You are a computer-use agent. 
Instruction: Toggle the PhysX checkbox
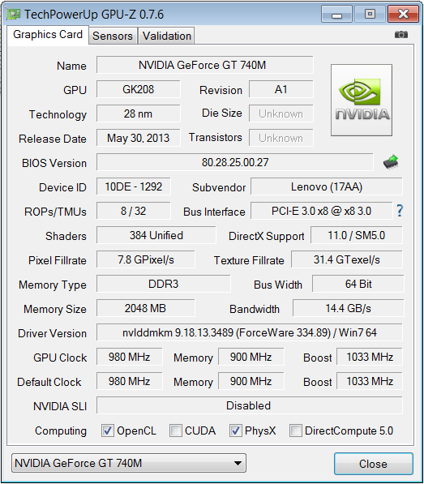[x=235, y=430]
